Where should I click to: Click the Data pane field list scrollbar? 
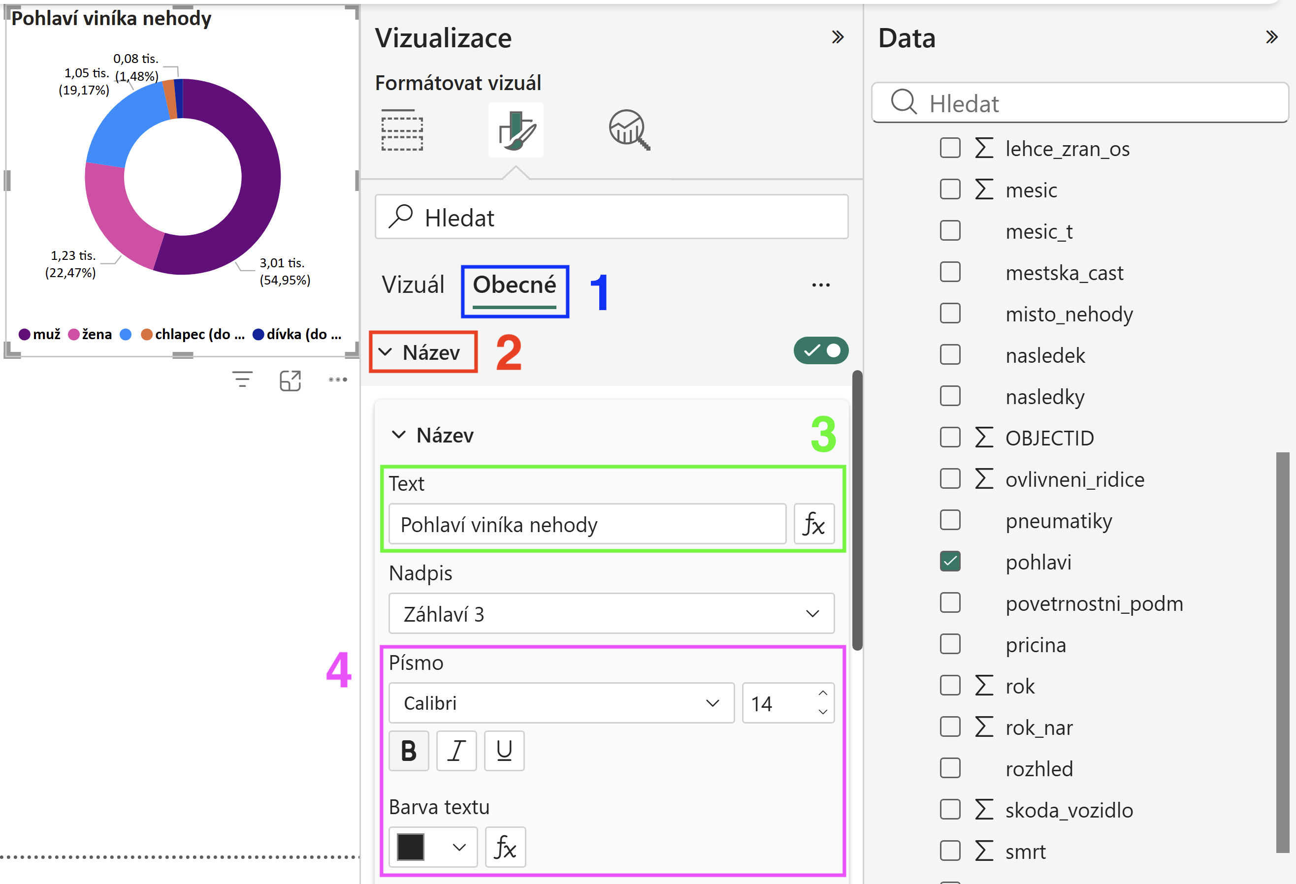tap(1283, 652)
